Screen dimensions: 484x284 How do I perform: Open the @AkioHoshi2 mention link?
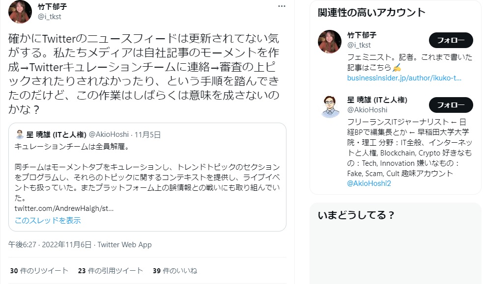(x=369, y=183)
